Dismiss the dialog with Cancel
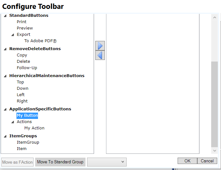This screenshot has height=170, width=221. click(207, 161)
